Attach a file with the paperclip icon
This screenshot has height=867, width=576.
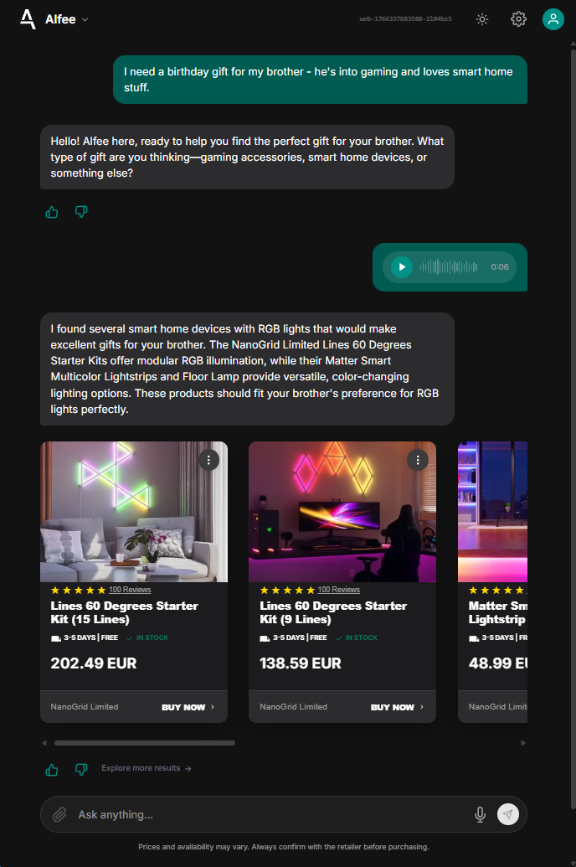pyautogui.click(x=59, y=814)
